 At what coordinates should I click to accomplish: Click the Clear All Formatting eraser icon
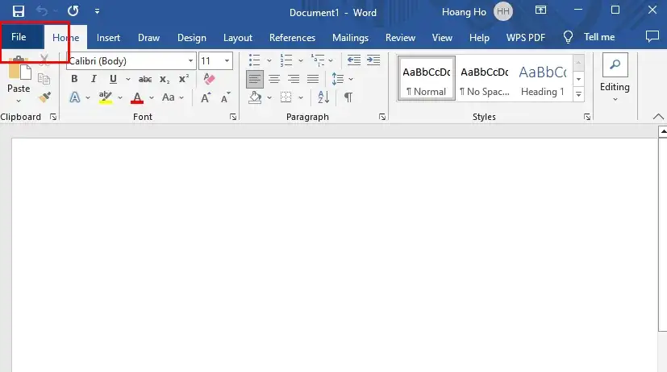(209, 79)
